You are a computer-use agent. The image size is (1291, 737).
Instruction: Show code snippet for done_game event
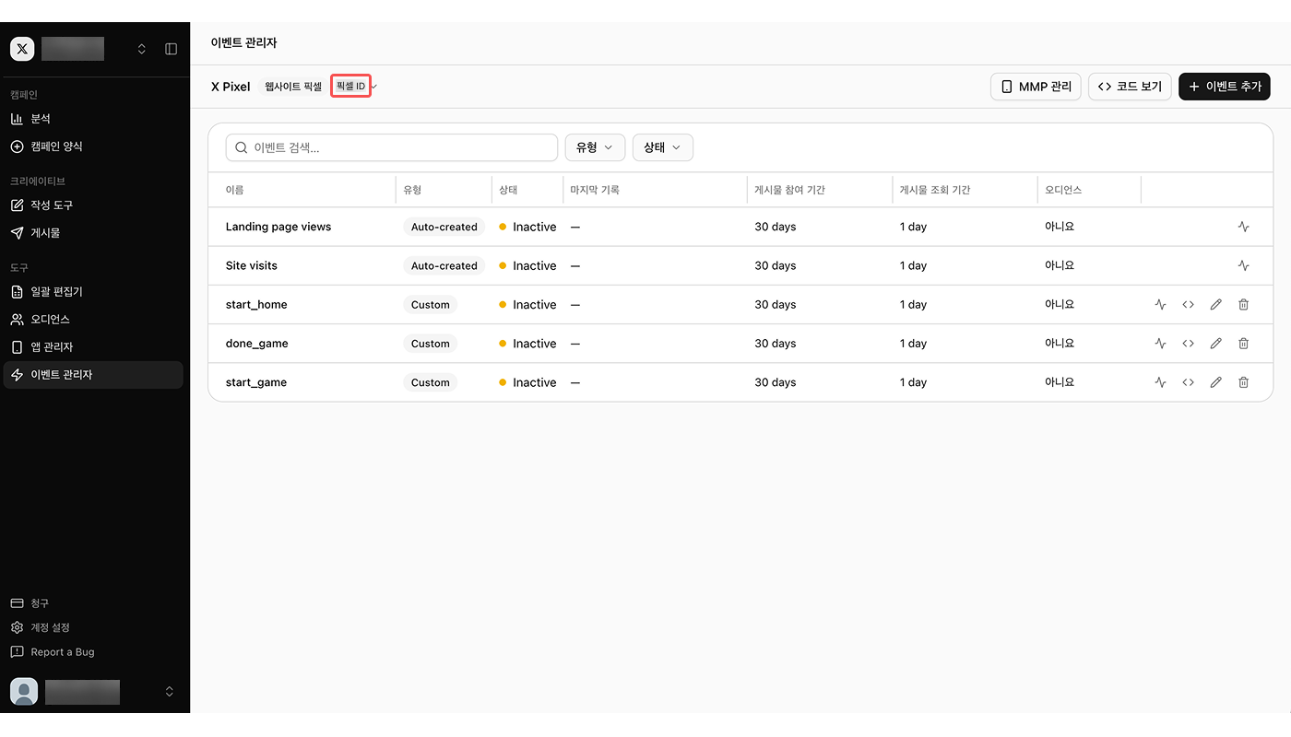[1188, 343]
